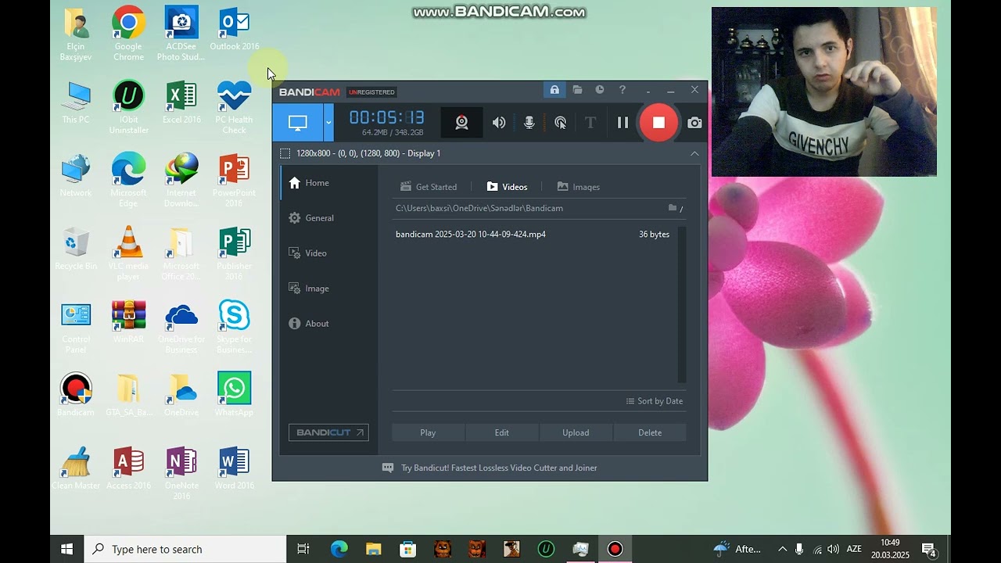The image size is (1001, 563).
Task: Stop the recording with the red button
Action: 658,123
